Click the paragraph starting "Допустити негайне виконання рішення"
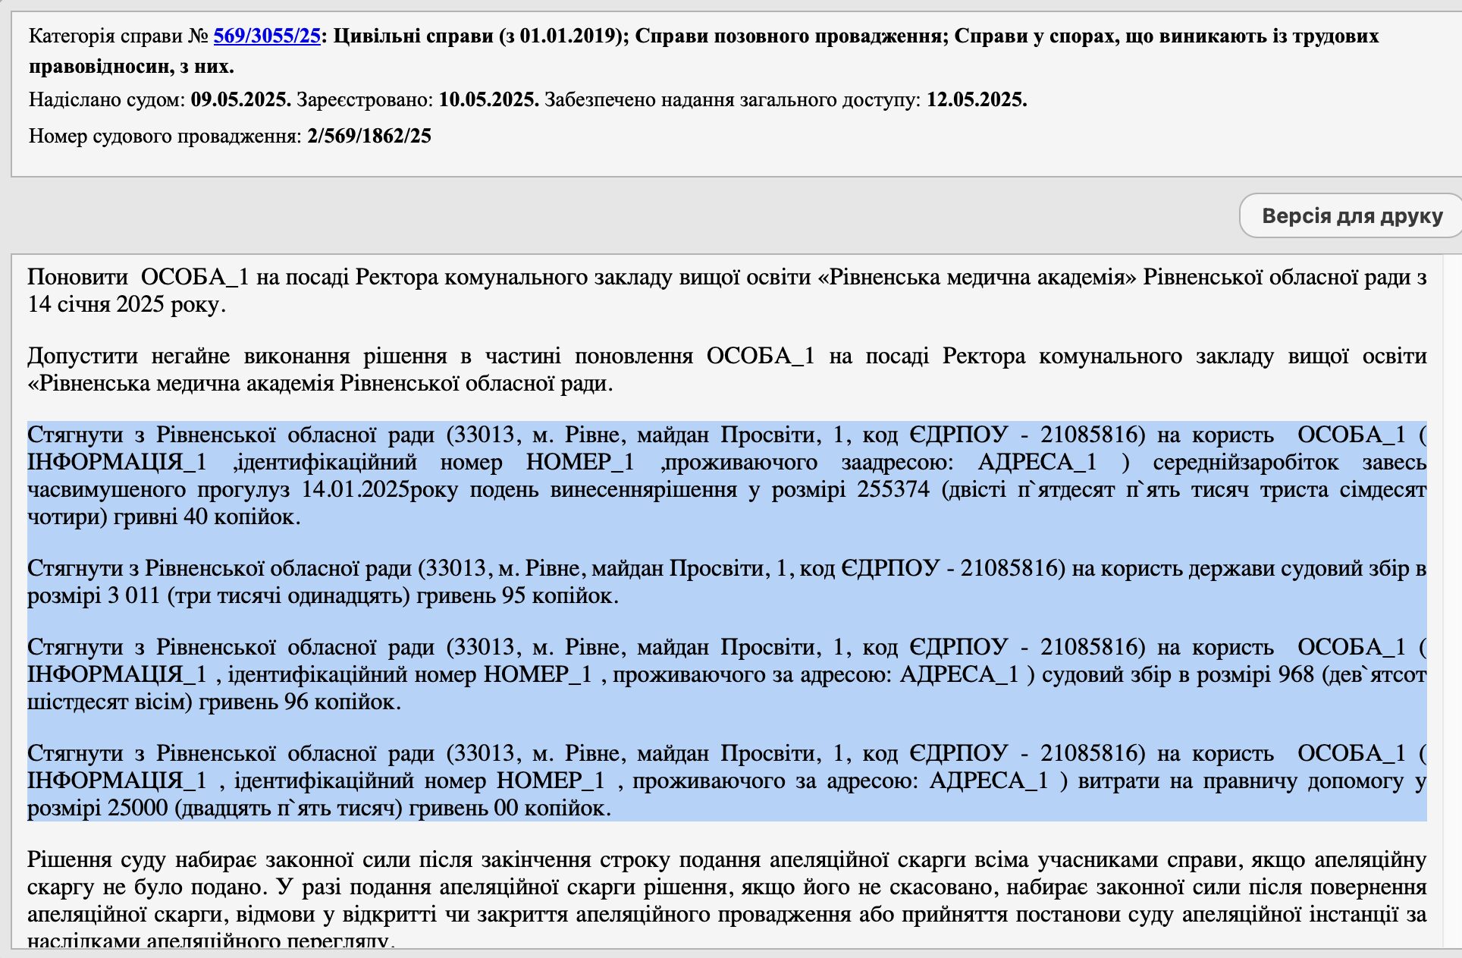Screen dimensions: 1462x958 coord(727,369)
